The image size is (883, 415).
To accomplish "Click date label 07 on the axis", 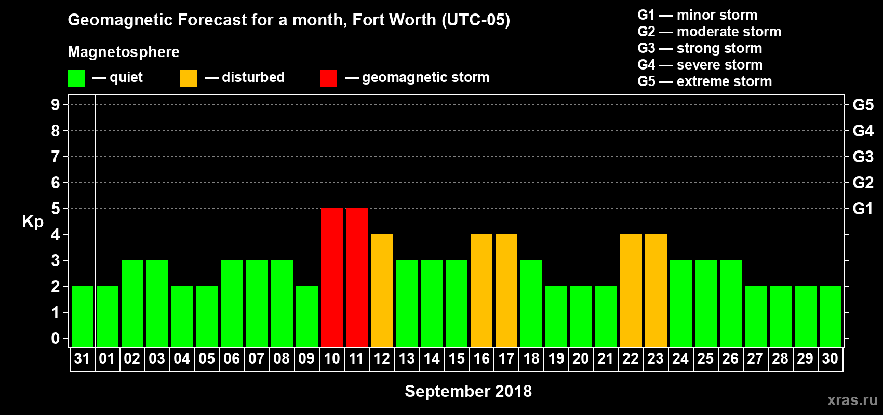I will [257, 358].
